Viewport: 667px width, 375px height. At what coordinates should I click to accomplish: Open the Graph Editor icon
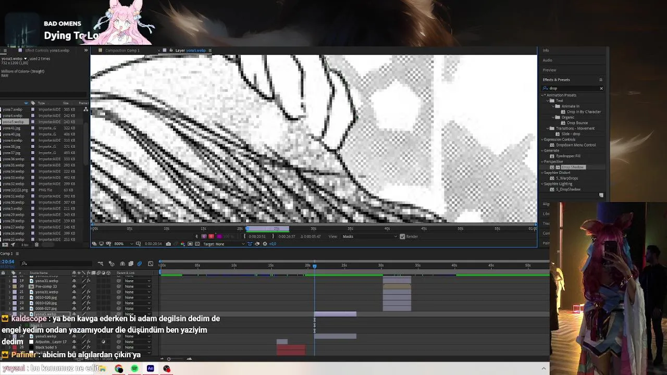click(x=151, y=264)
